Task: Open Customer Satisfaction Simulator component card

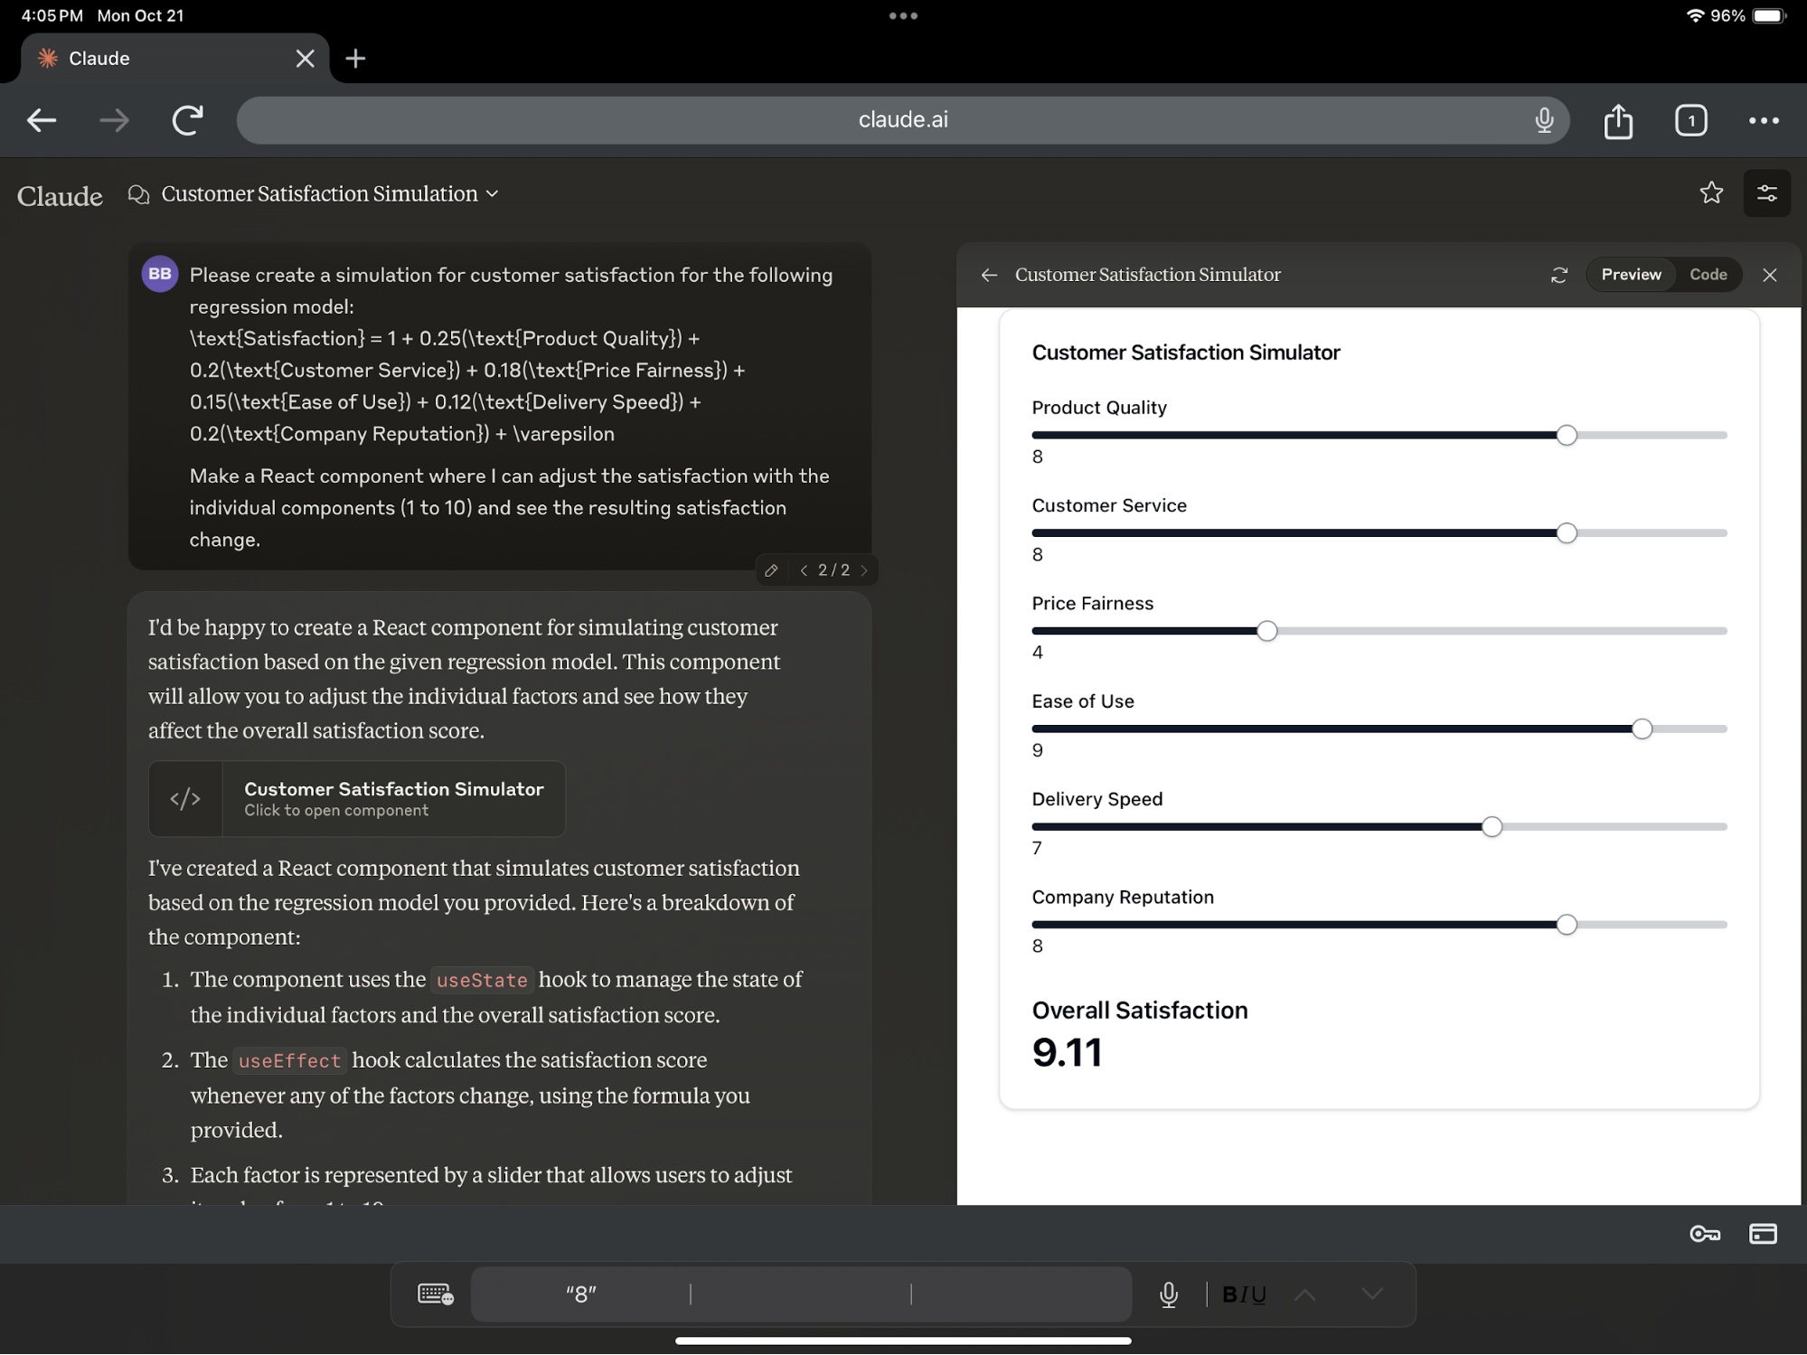Action: [x=357, y=799]
